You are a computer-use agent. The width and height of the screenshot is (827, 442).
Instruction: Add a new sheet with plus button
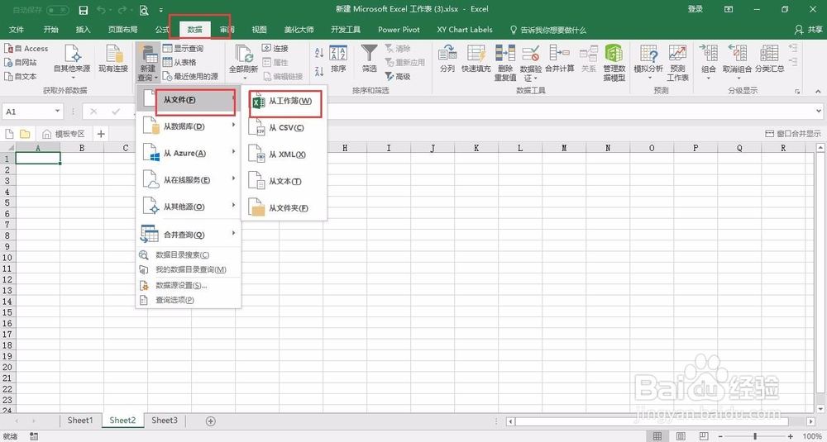click(x=210, y=421)
